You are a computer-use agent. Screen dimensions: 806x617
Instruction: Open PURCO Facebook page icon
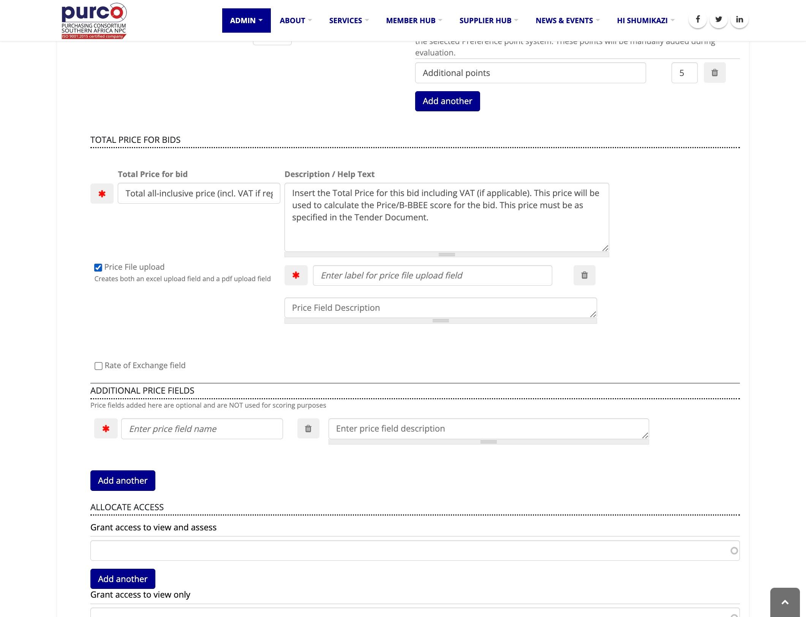tap(697, 20)
